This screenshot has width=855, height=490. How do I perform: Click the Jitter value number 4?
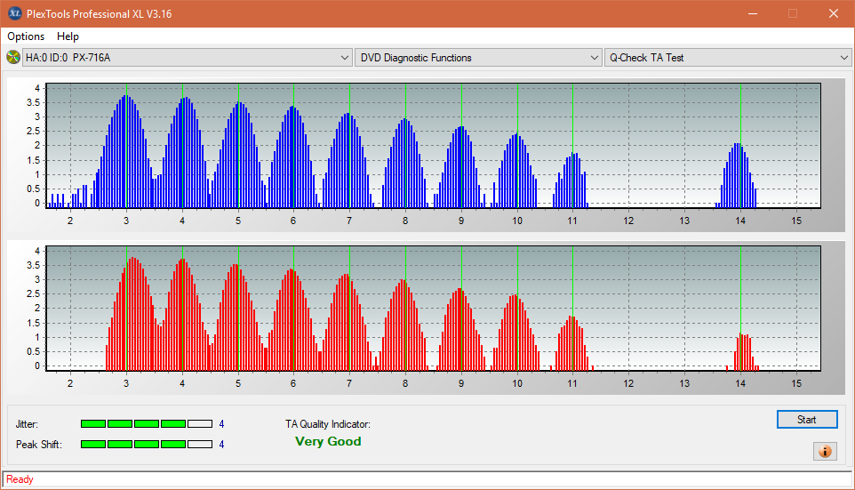click(x=221, y=424)
